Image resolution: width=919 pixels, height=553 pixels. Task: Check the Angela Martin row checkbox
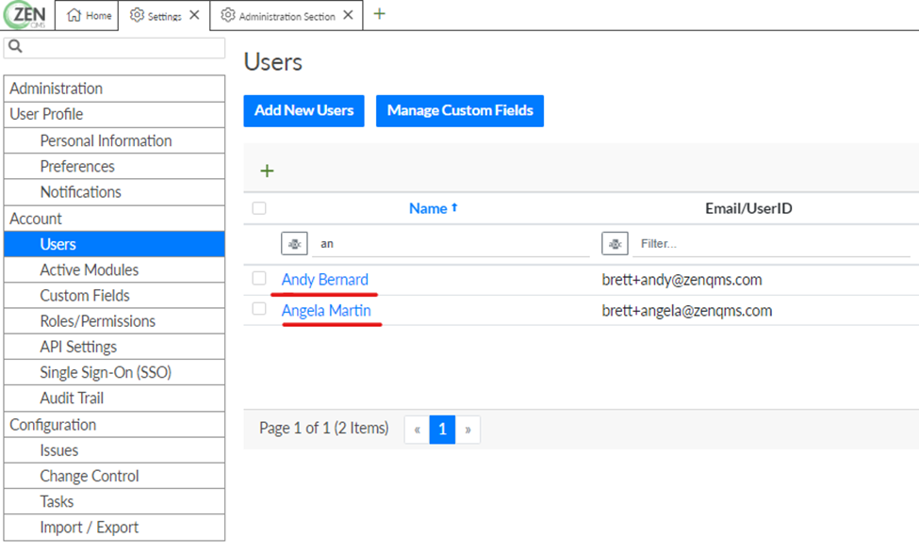tap(259, 309)
